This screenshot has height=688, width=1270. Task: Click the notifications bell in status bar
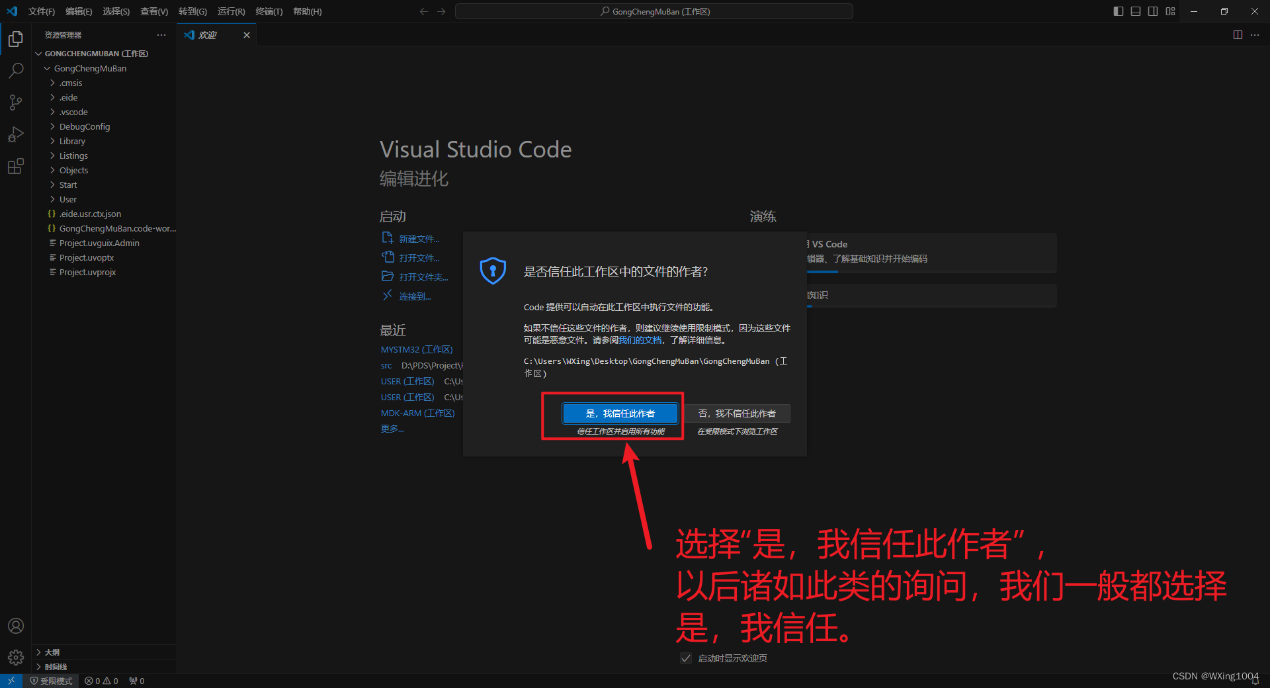(x=1255, y=681)
